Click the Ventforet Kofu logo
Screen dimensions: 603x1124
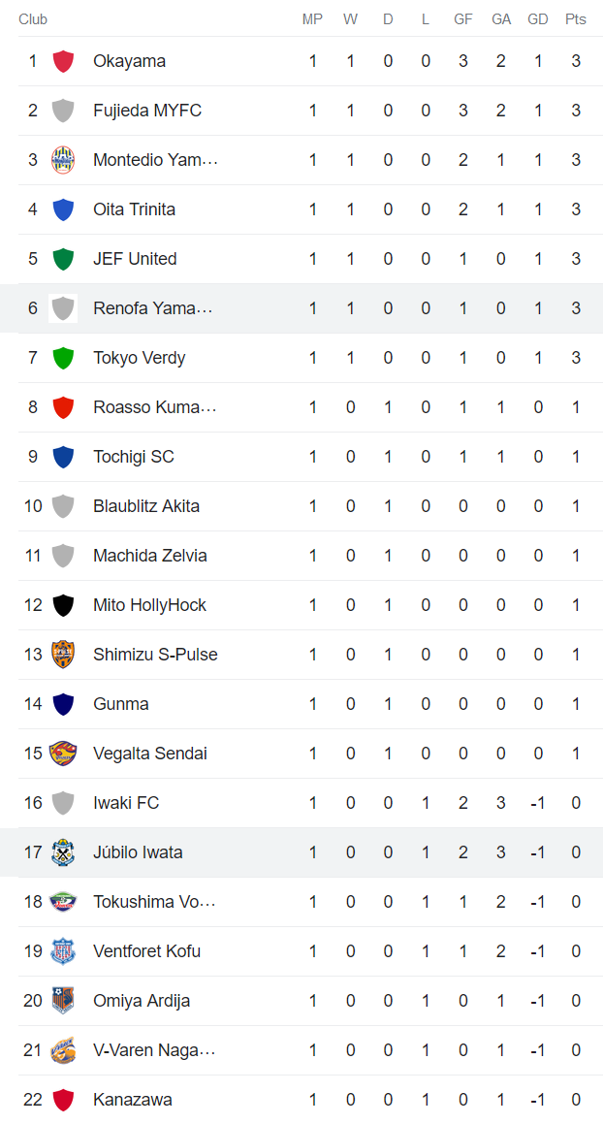point(62,950)
